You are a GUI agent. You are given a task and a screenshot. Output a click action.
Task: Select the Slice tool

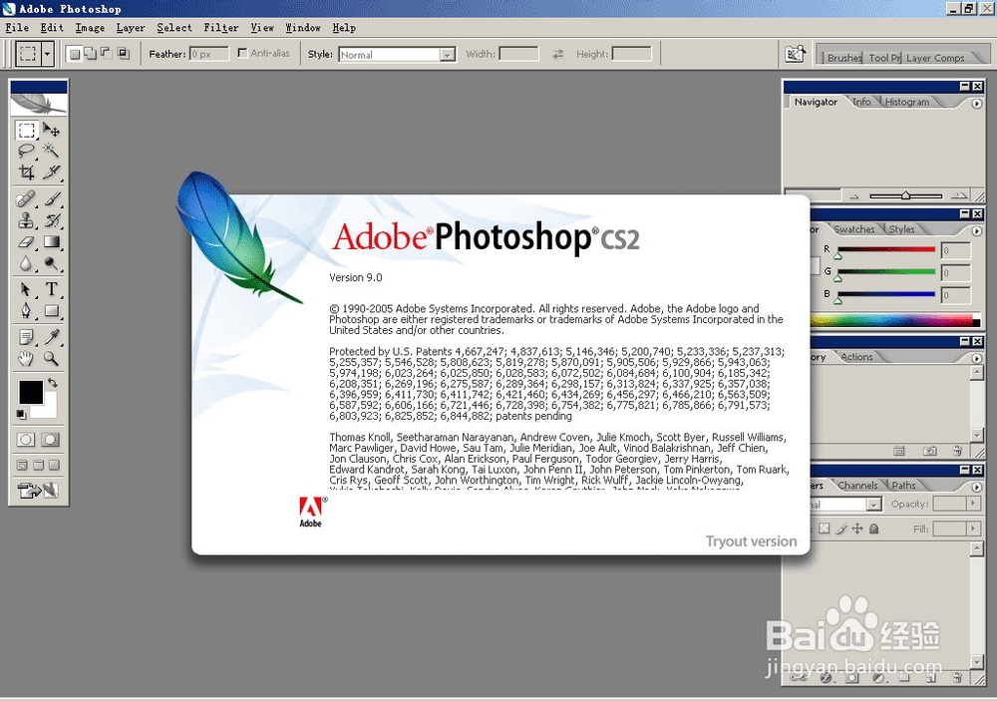click(52, 172)
